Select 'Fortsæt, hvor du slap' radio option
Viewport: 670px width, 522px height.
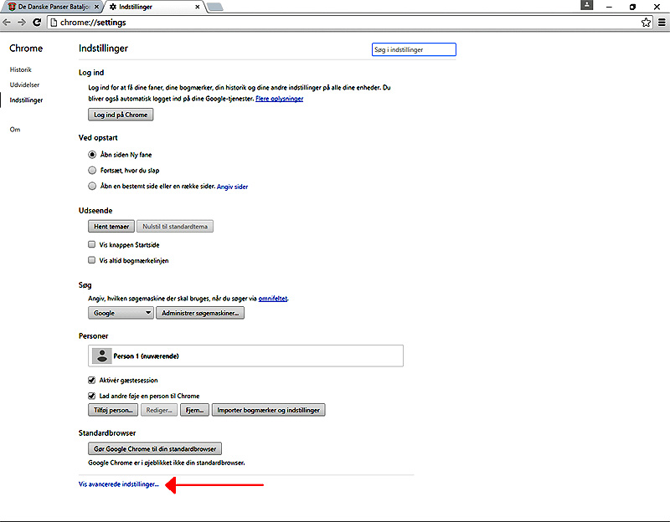(x=92, y=170)
